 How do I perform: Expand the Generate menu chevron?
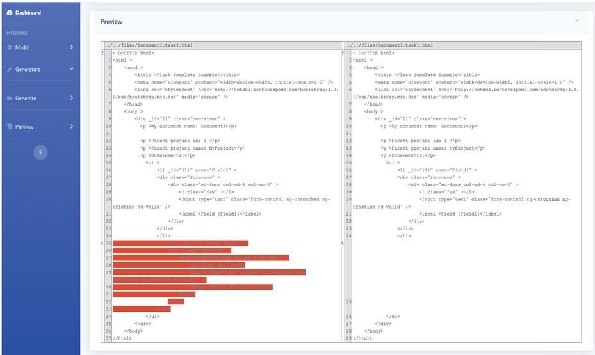[x=71, y=98]
